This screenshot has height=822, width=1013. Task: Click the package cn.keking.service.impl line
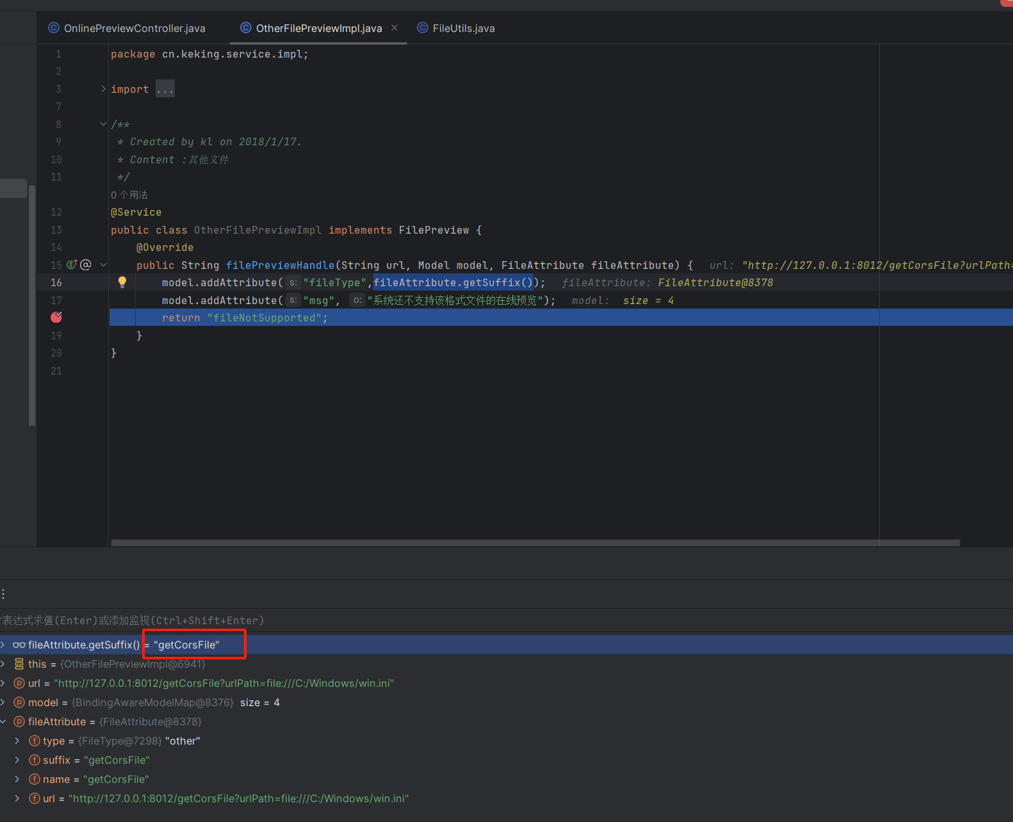pos(209,54)
